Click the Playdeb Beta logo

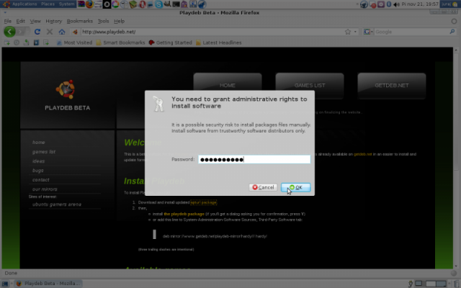coord(67,95)
